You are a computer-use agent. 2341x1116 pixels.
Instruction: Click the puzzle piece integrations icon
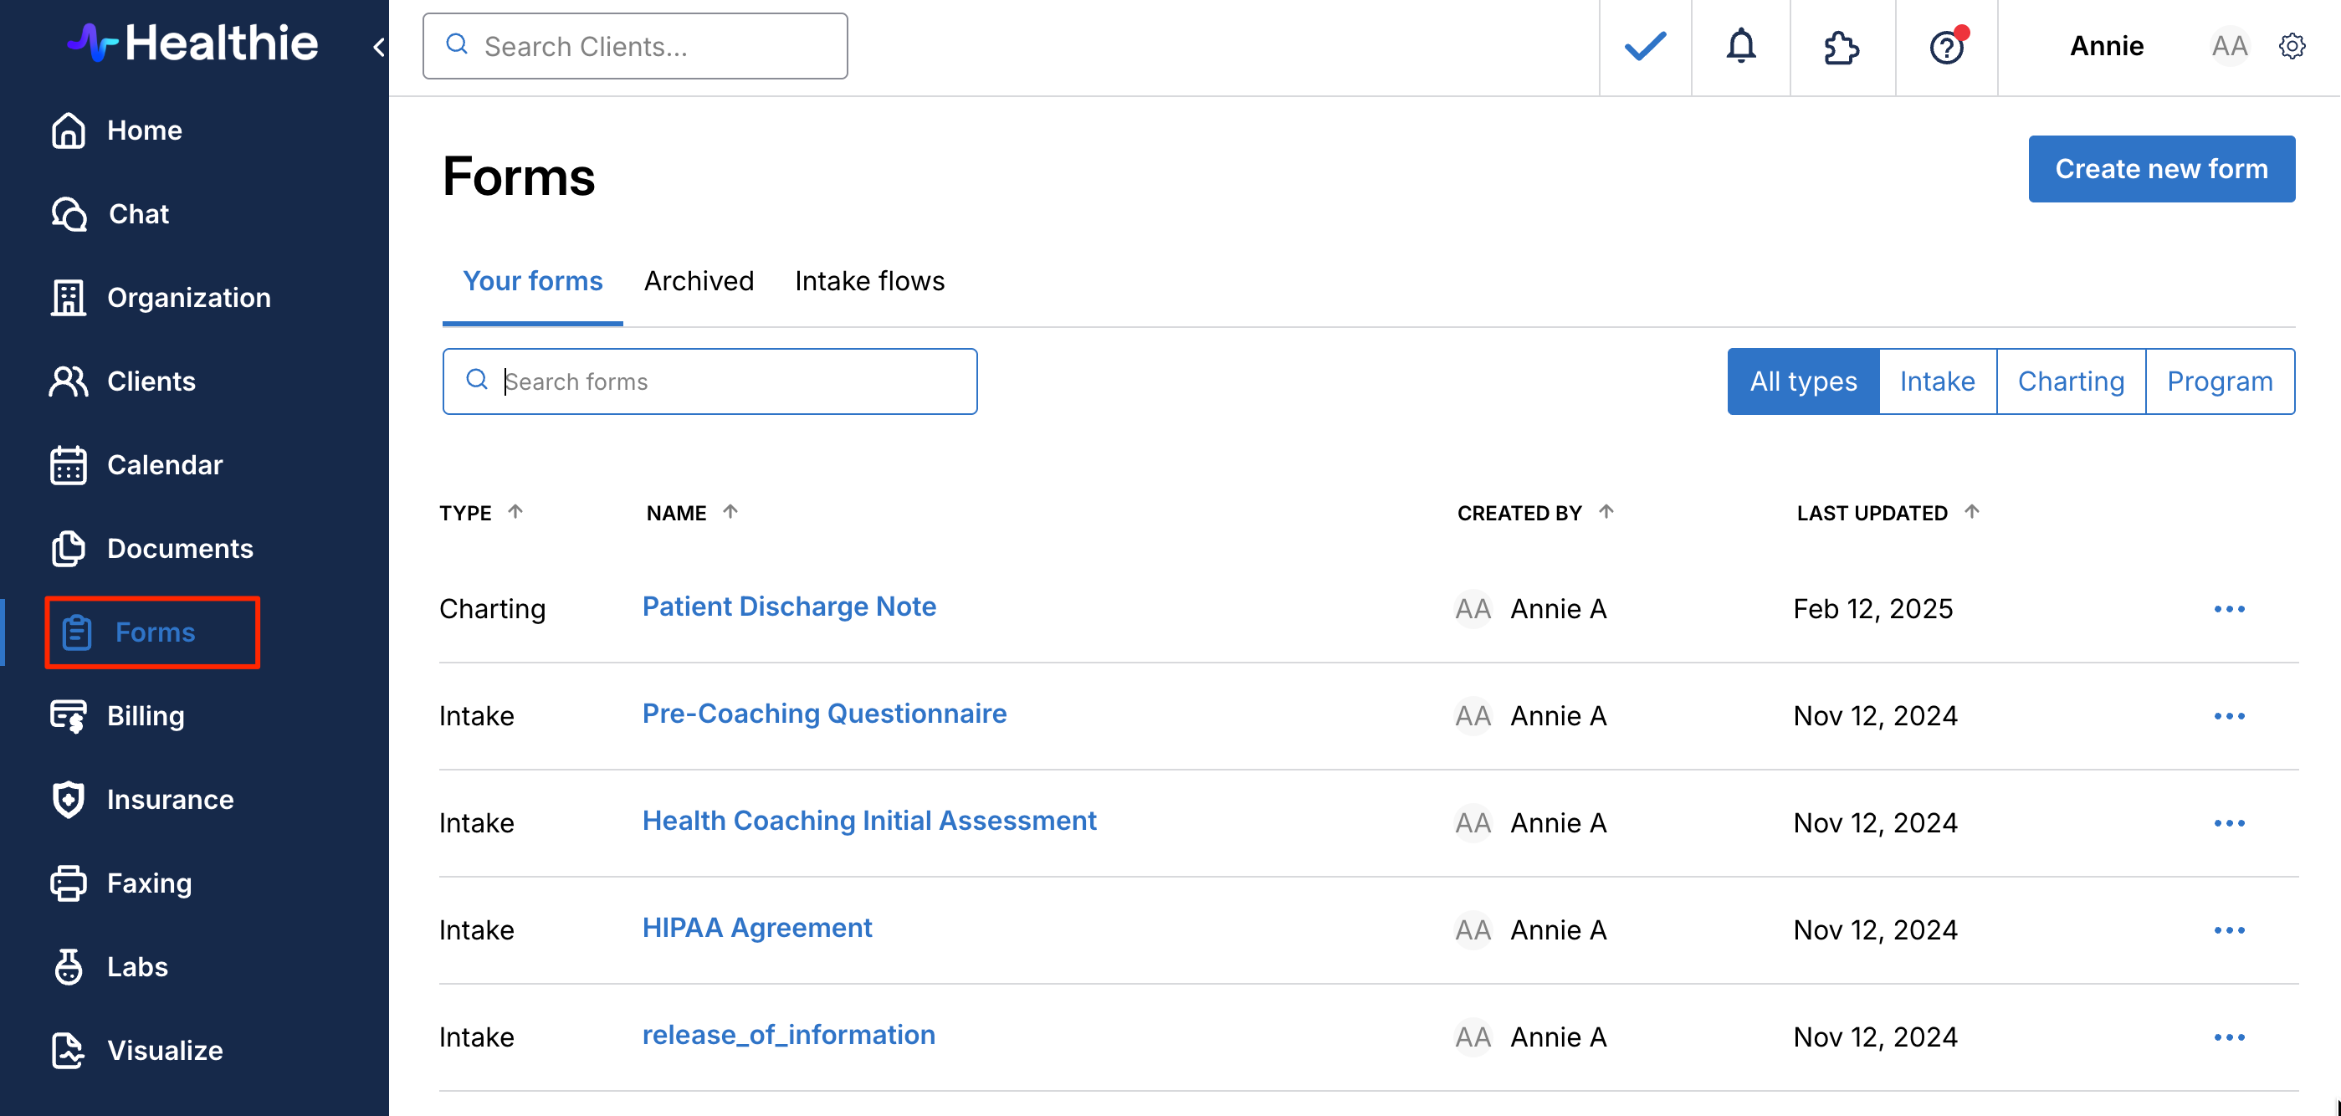point(1842,46)
